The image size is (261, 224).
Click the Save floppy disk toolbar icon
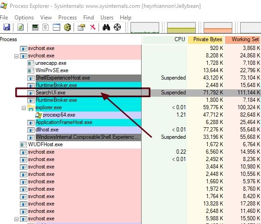[6, 27]
